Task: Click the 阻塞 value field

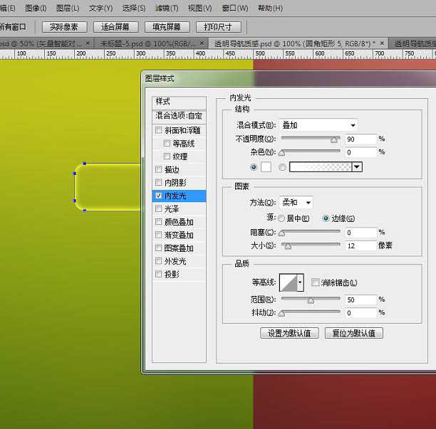Action: click(x=361, y=233)
